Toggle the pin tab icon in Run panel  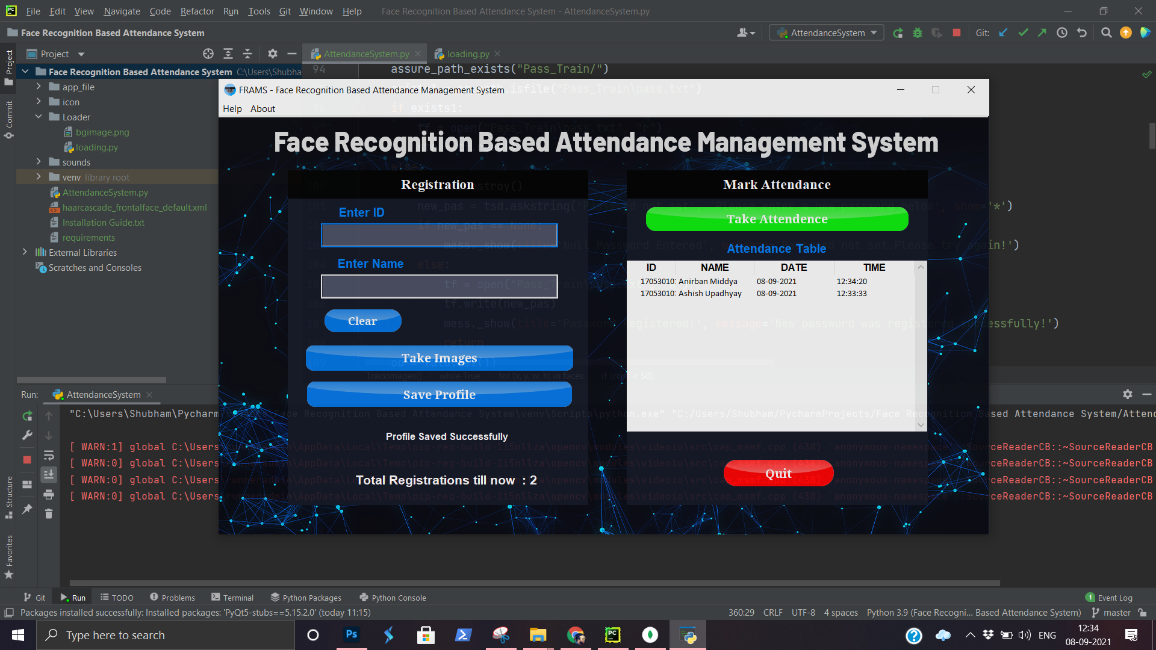point(27,509)
